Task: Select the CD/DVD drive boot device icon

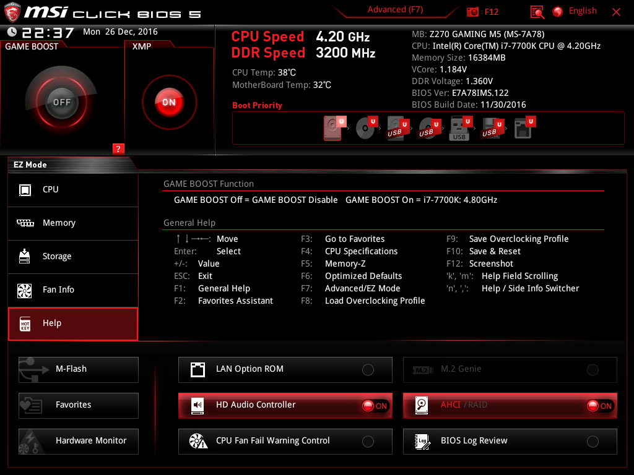Action: tap(367, 128)
